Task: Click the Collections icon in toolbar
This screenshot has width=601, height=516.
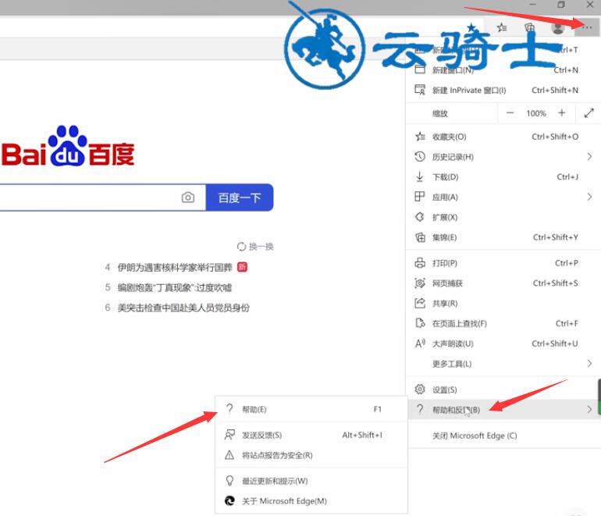Action: pyautogui.click(x=530, y=27)
